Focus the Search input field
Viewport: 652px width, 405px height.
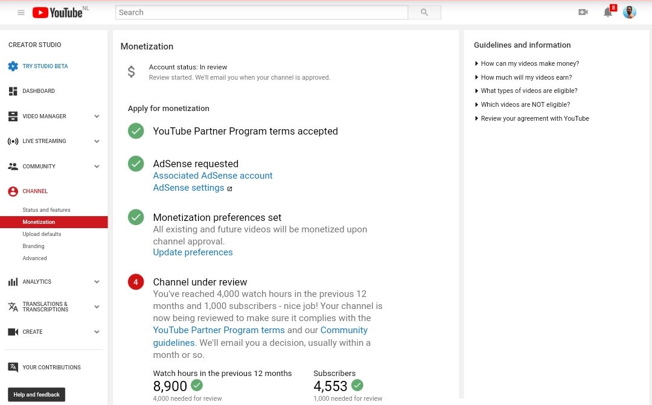(261, 13)
